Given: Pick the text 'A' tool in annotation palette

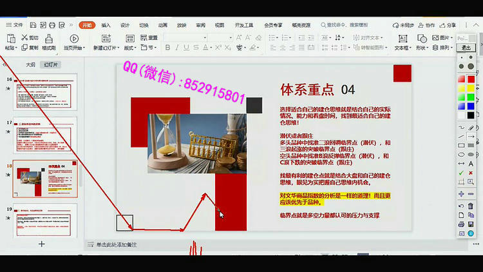Looking at the screenshot, I should pos(472,164).
